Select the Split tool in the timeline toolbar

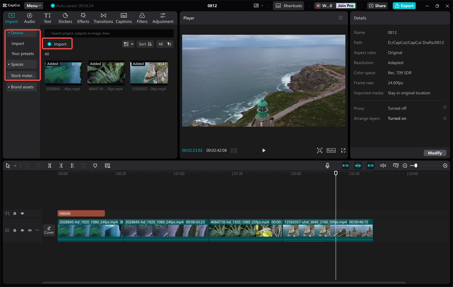(x=50, y=165)
